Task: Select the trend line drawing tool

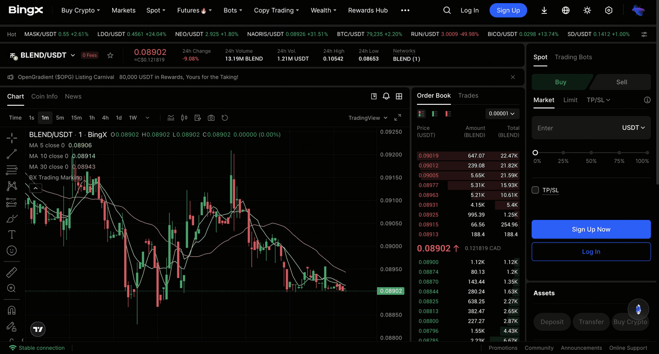Action: click(x=11, y=154)
